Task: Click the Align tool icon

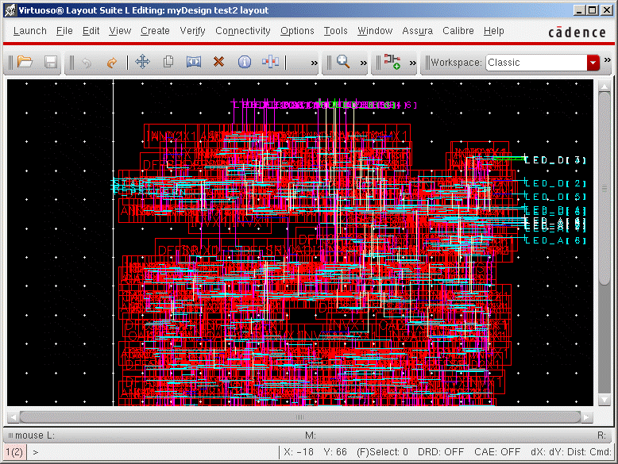Action: point(270,62)
